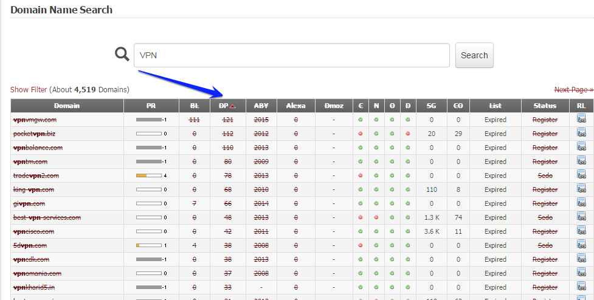Image resolution: width=594 pixels, height=300 pixels.
Task: Go to Next Page link
Action: tap(573, 90)
